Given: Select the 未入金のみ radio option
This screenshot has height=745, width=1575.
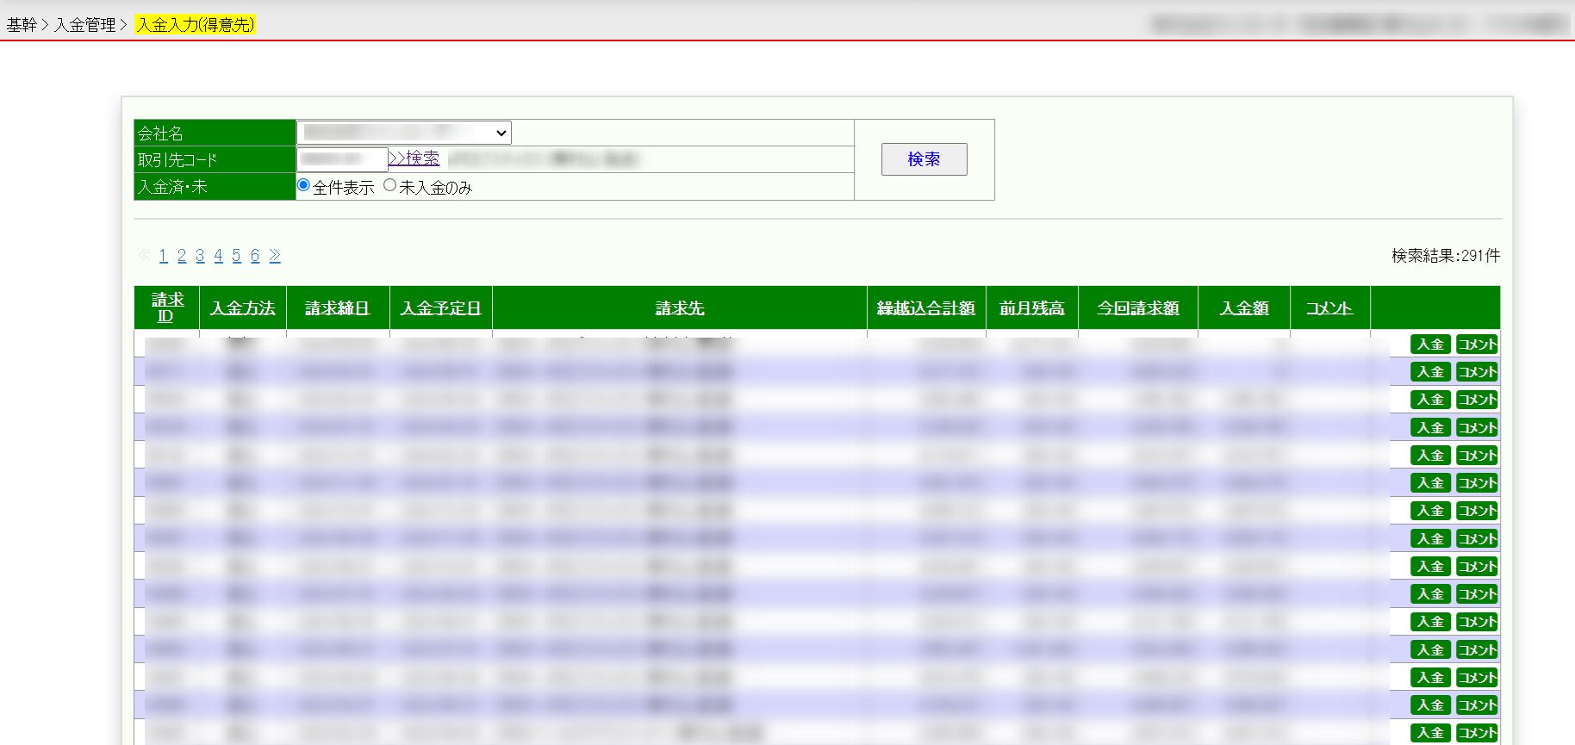Looking at the screenshot, I should pyautogui.click(x=390, y=185).
